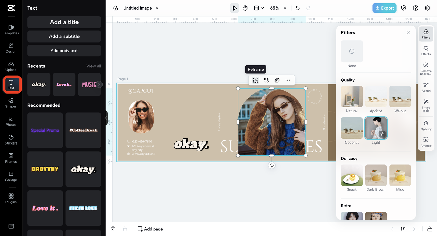Open the Upload panel
This screenshot has width=437, height=236.
11,66
